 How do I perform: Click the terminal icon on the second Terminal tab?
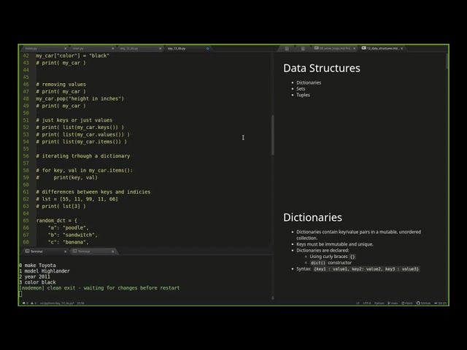74,251
